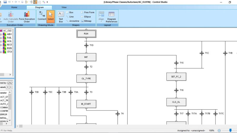Image resolution: width=237 pixels, height=133 pixels.
Task: Click the Redo arrow icon
Action: pyautogui.click(x=16, y=2)
